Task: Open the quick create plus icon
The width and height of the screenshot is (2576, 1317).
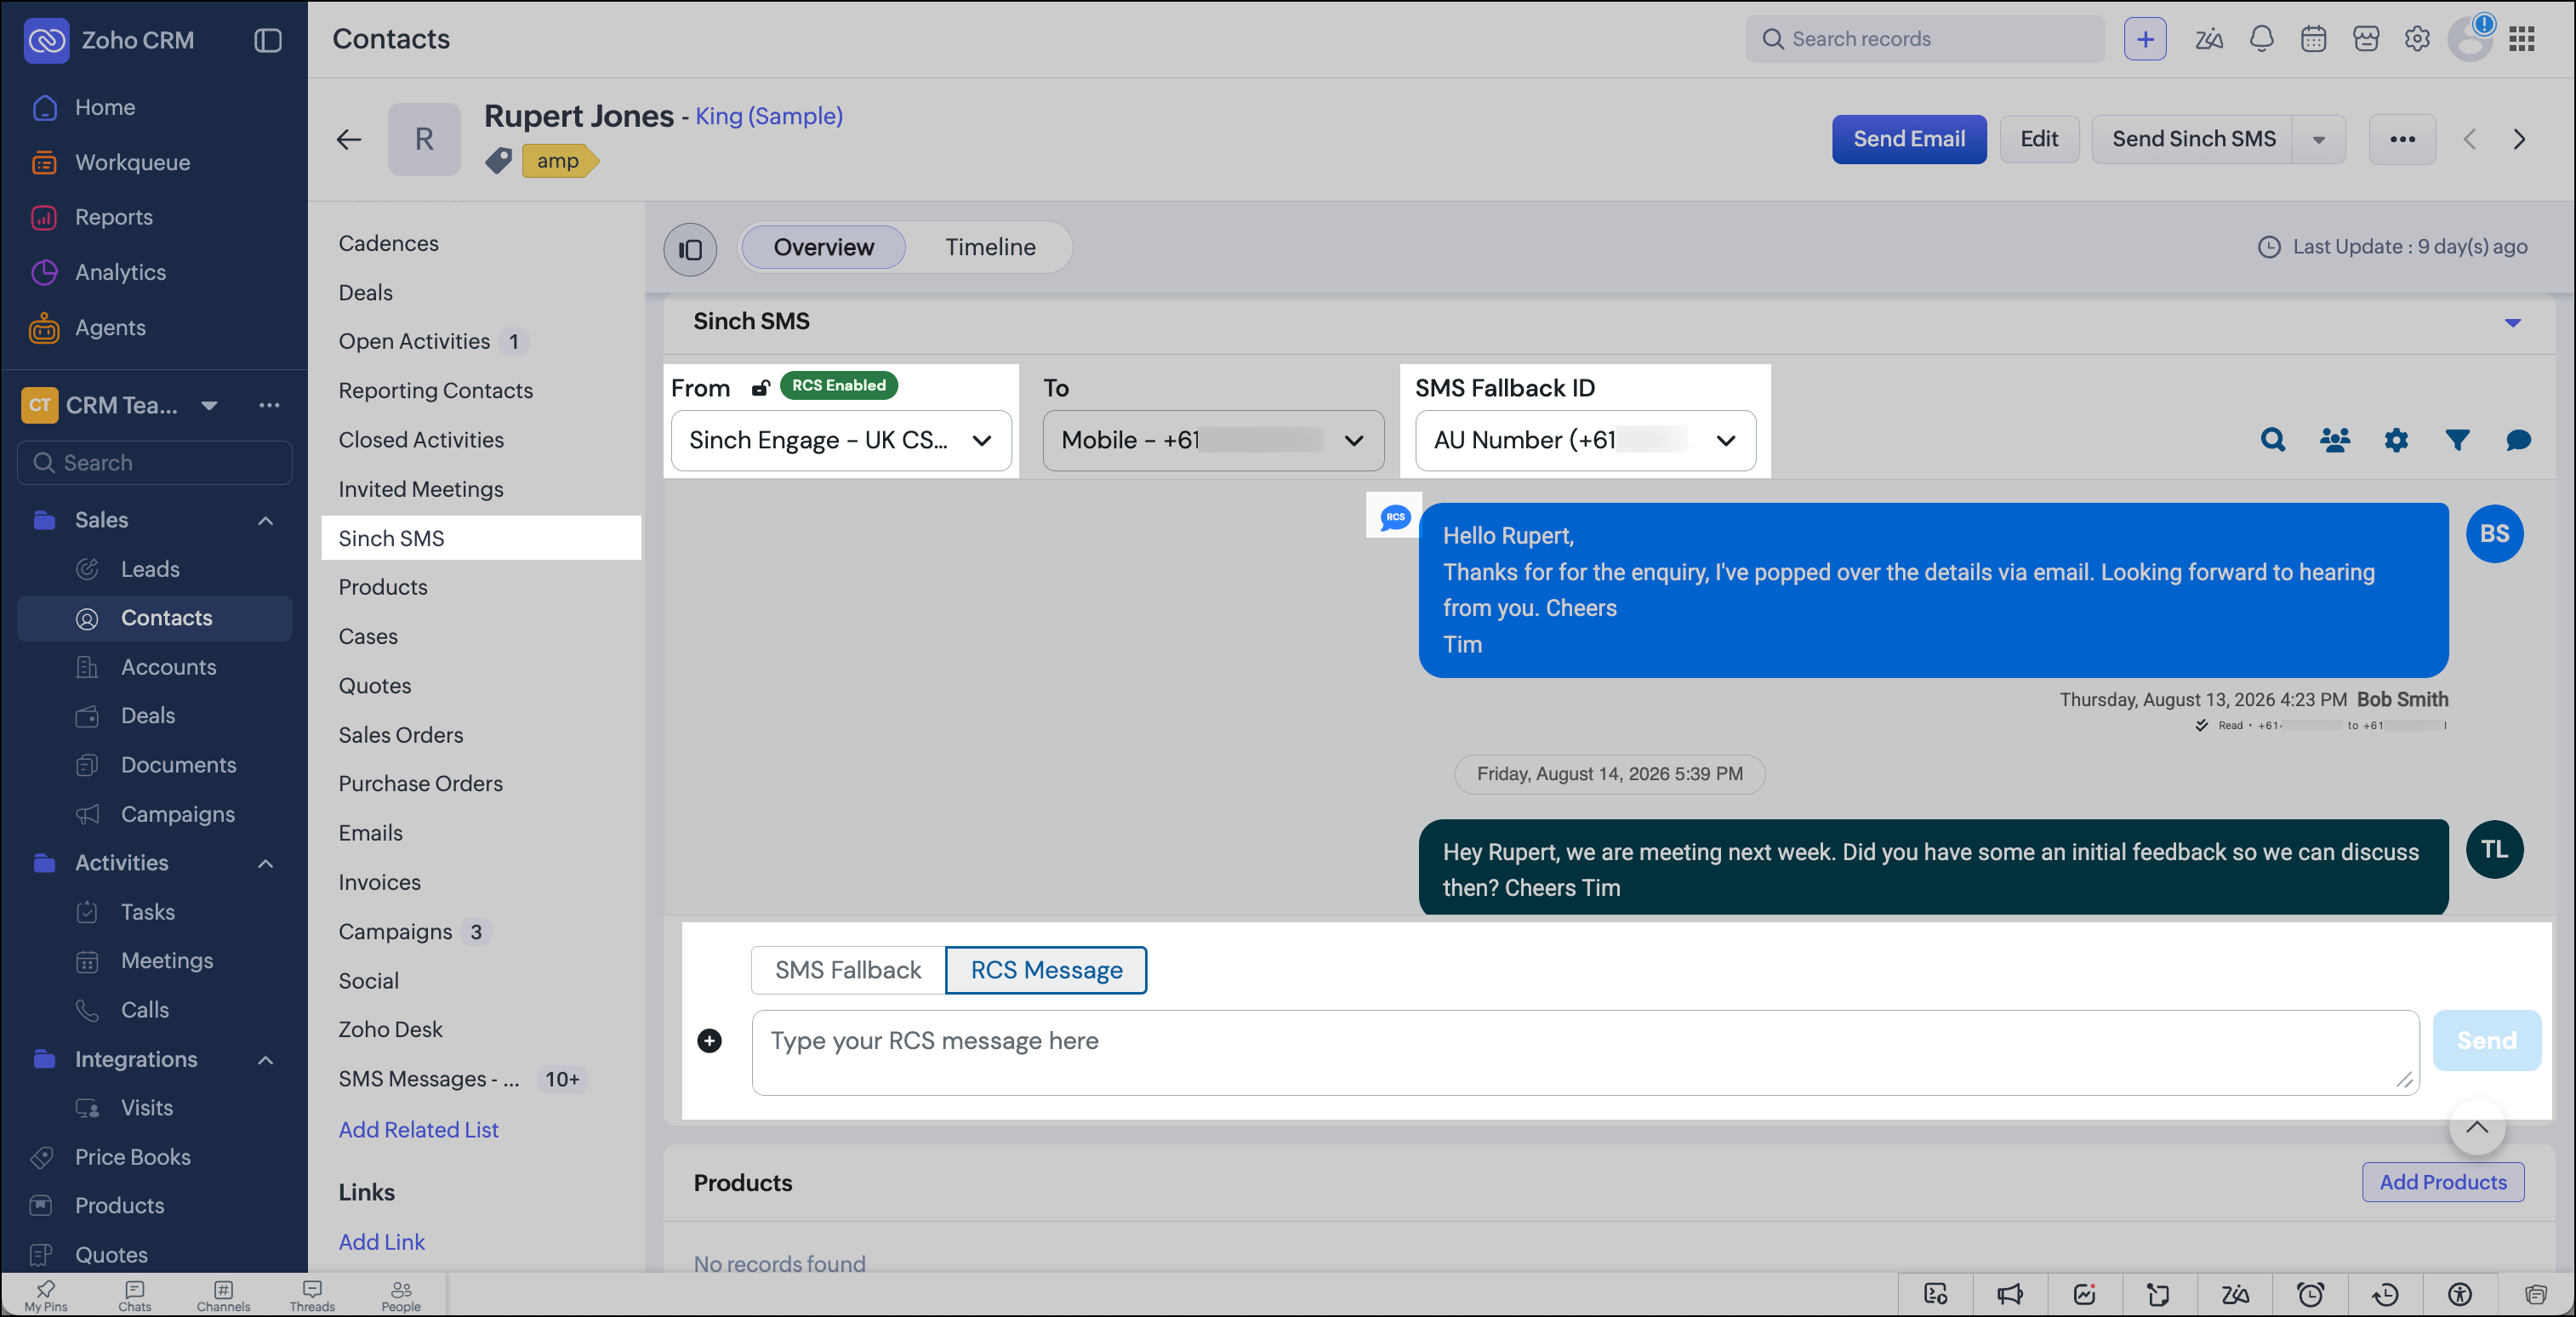Action: coord(2145,39)
